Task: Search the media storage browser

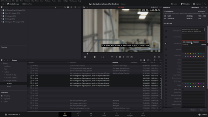Action: coord(75,7)
